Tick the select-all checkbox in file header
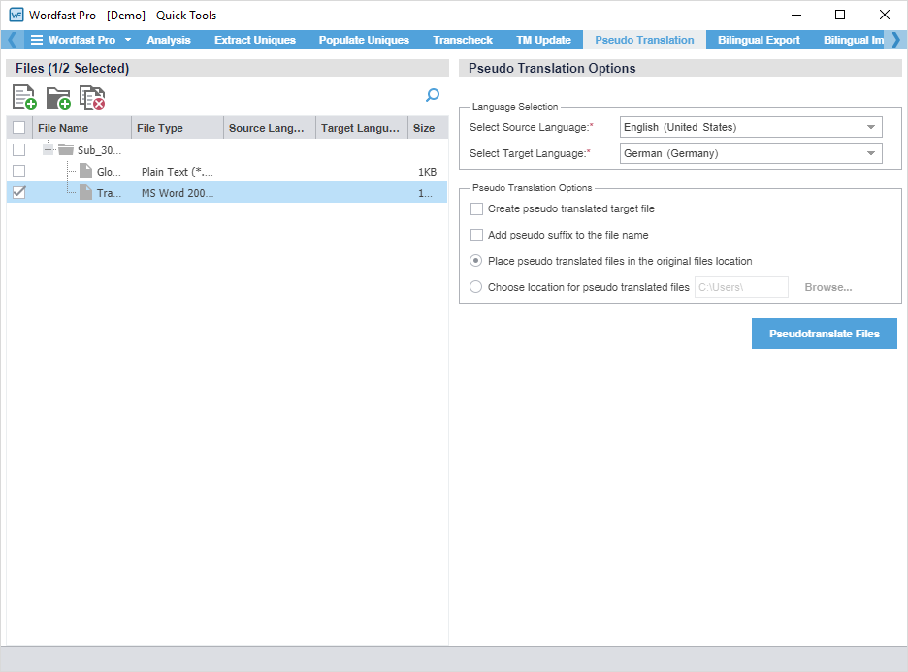The width and height of the screenshot is (908, 672). click(x=18, y=128)
